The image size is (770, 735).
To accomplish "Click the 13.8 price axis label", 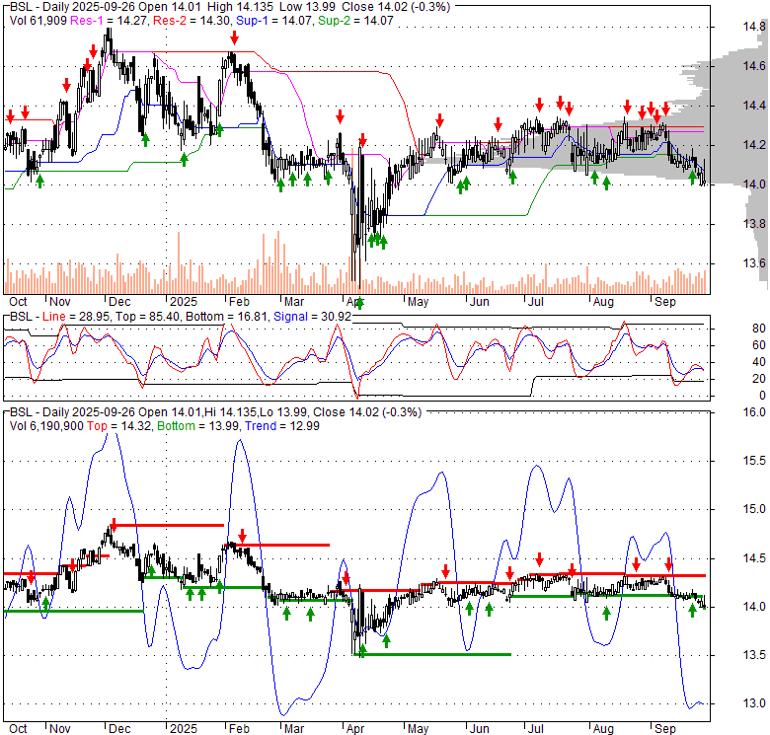I will point(754,224).
